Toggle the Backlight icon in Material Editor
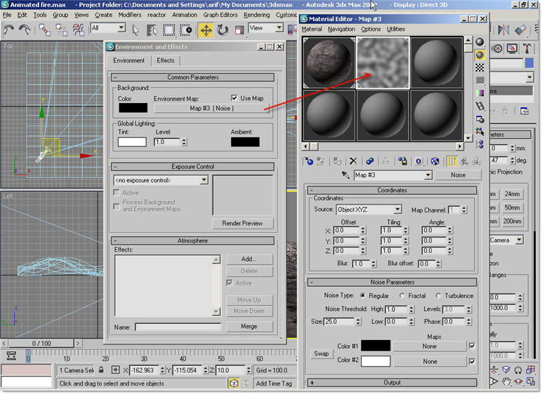The height and width of the screenshot is (394, 542). (x=480, y=55)
